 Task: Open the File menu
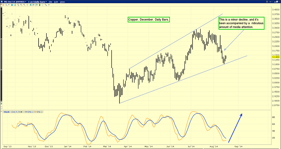coord(51,2)
